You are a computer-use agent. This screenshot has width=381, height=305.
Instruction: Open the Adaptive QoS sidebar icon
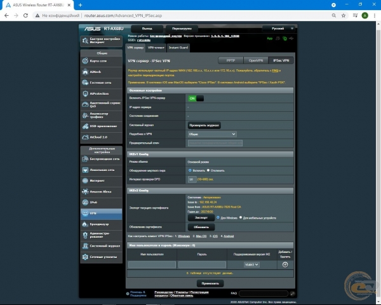(x=85, y=104)
